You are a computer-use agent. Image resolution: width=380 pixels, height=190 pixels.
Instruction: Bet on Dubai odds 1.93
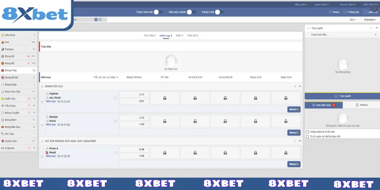134,124
